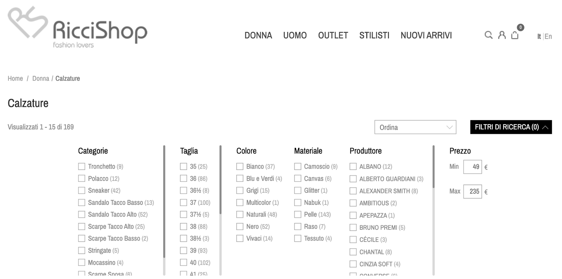Click the Max price input field
This screenshot has height=279, width=562.
coord(472,192)
